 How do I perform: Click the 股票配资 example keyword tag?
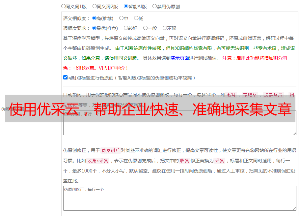[273, 95]
